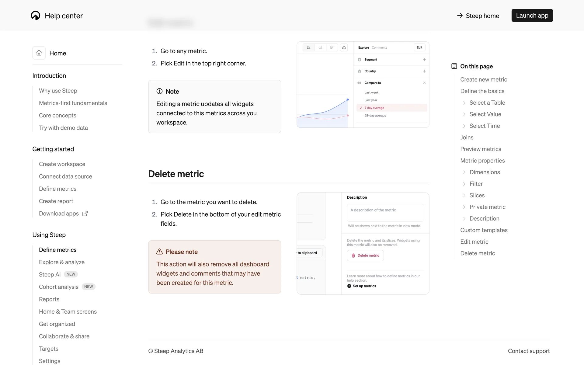Expand the Dimensions section chevron
This screenshot has width=584, height=365.
(x=464, y=172)
